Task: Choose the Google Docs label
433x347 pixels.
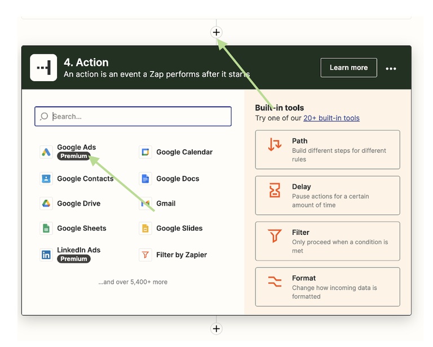Action: click(178, 179)
